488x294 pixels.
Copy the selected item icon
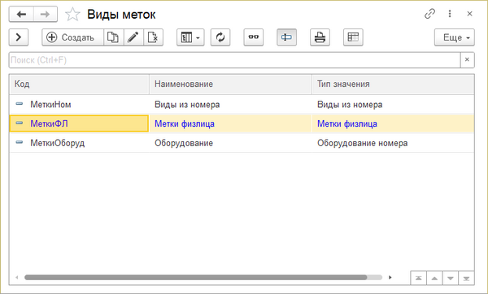point(114,37)
